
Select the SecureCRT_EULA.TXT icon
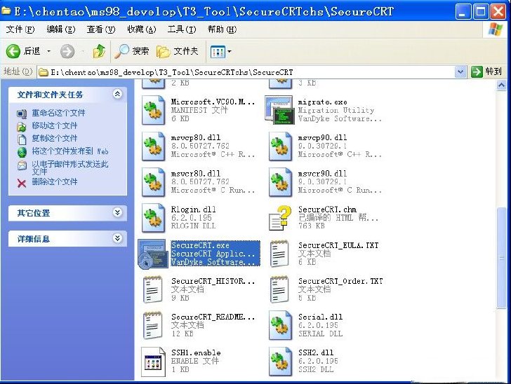click(279, 254)
